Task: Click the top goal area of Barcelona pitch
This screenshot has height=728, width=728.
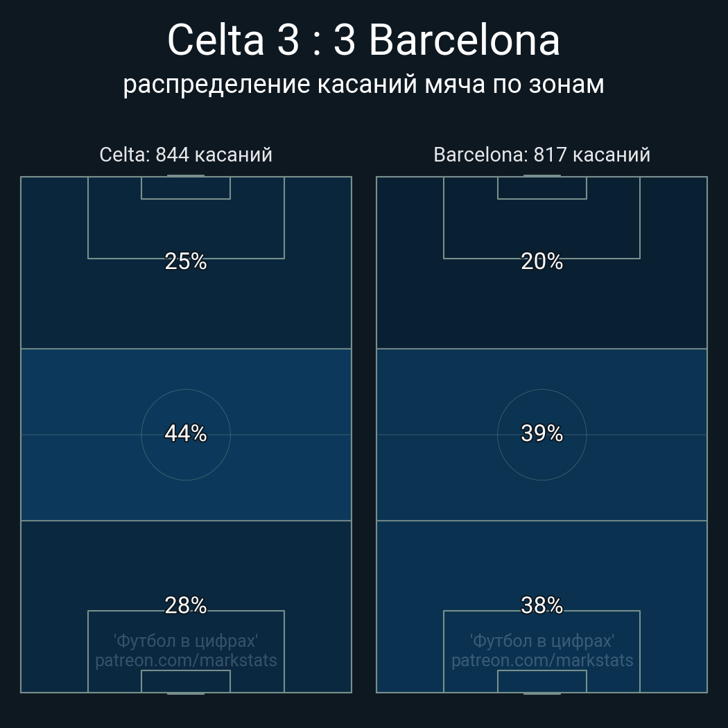Action: point(541,188)
